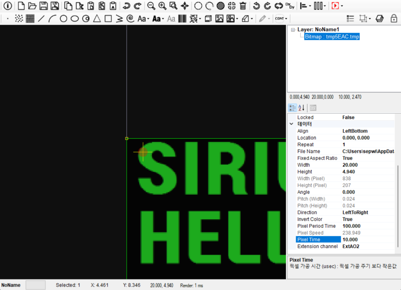The height and width of the screenshot is (290, 401).
Task: Edit the Pixel Time value 10.000
Action: 368,240
